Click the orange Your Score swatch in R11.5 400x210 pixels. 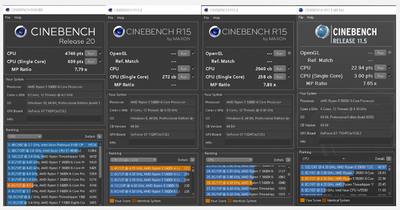[302, 200]
